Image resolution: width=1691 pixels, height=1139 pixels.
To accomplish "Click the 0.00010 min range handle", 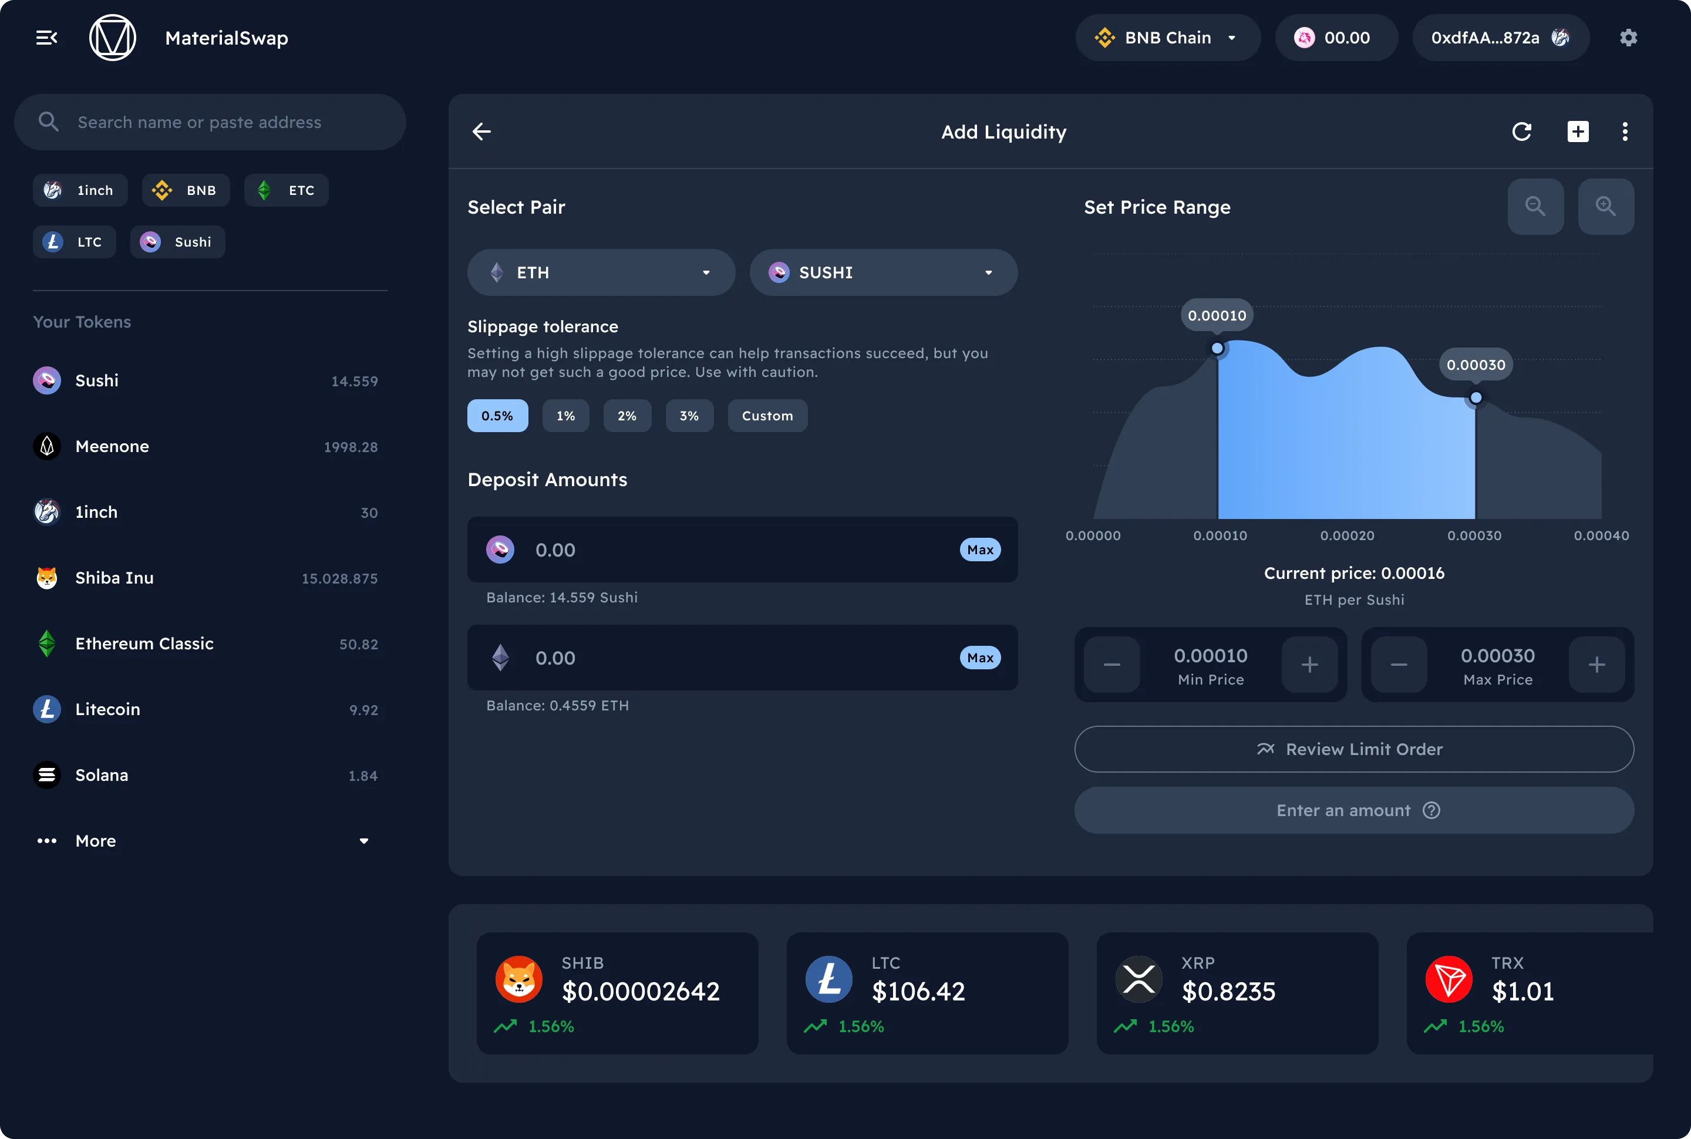I will point(1217,349).
